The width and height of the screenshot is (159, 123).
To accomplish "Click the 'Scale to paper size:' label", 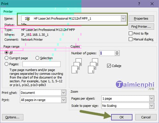I will 85,106.
